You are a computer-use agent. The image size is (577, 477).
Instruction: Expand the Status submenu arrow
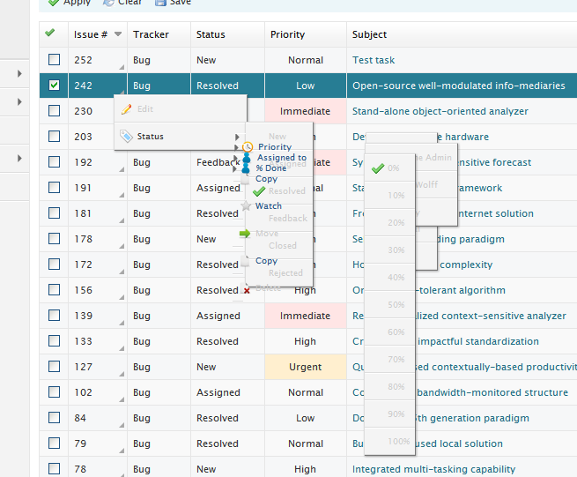coord(237,137)
